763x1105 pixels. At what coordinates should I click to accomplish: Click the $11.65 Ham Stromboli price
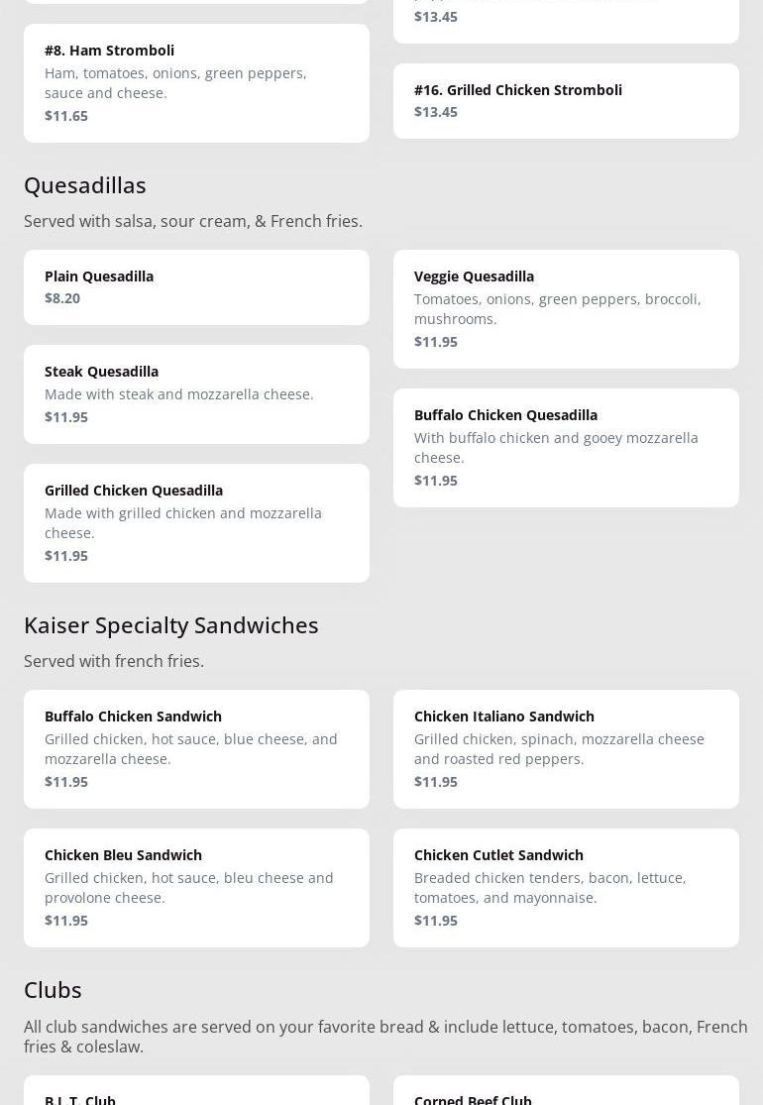[66, 115]
